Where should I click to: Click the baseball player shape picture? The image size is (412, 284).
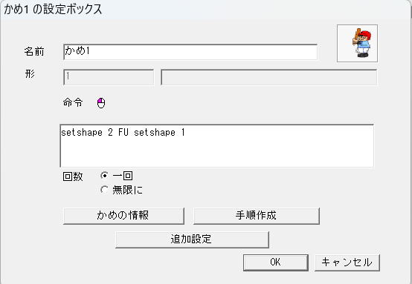357,44
